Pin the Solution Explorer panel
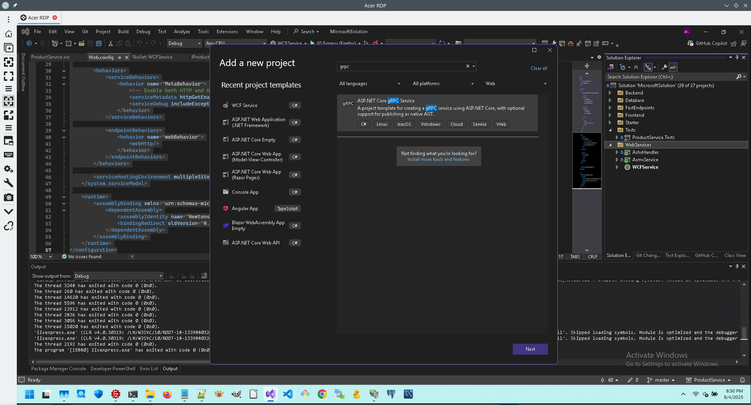This screenshot has width=751, height=405. pyautogui.click(x=737, y=57)
